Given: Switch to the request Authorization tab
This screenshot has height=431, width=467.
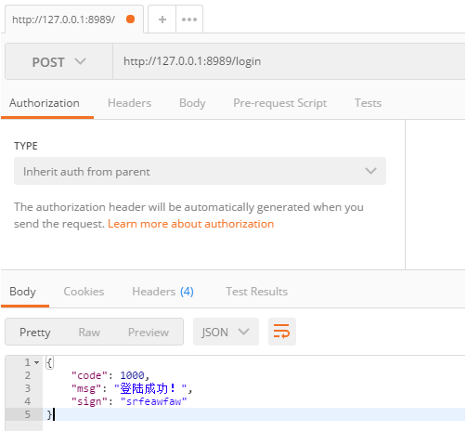Looking at the screenshot, I should point(45,103).
